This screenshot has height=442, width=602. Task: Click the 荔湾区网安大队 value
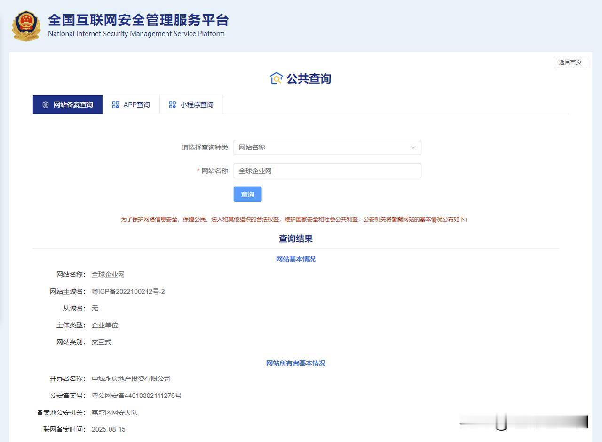pyautogui.click(x=115, y=413)
